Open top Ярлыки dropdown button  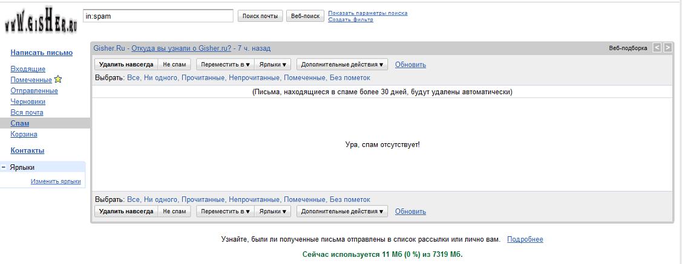pyautogui.click(x=272, y=65)
